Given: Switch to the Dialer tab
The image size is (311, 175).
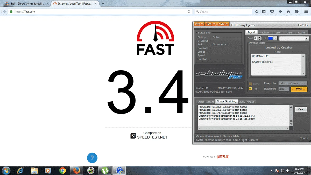Looking at the screenshot, I should coord(289,33).
